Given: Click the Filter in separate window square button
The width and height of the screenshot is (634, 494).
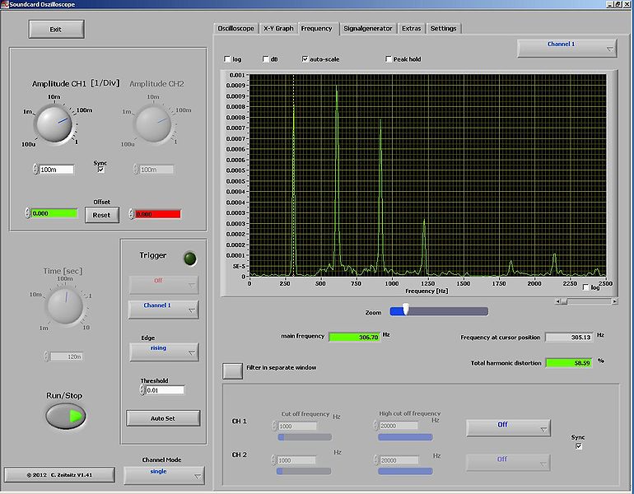Looking at the screenshot, I should click(233, 370).
